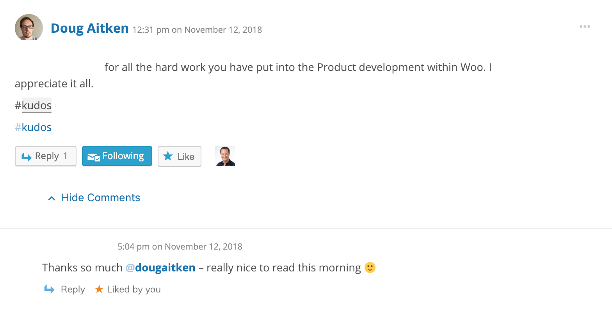Viewport: 612px width, 319px height.
Task: Click the star icon on the Like button
Action: tap(168, 156)
